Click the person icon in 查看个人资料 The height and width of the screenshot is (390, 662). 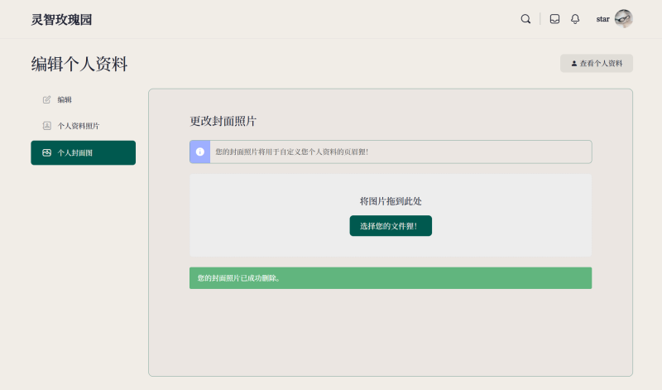[574, 63]
